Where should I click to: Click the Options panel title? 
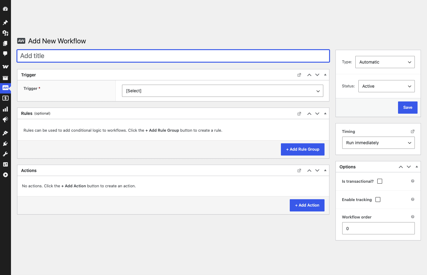(347, 167)
